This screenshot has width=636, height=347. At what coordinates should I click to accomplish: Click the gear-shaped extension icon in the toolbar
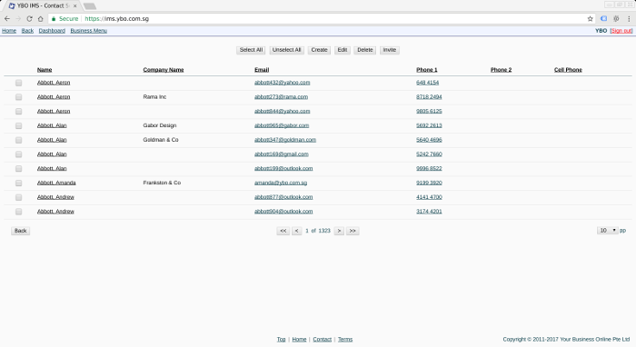tap(616, 19)
